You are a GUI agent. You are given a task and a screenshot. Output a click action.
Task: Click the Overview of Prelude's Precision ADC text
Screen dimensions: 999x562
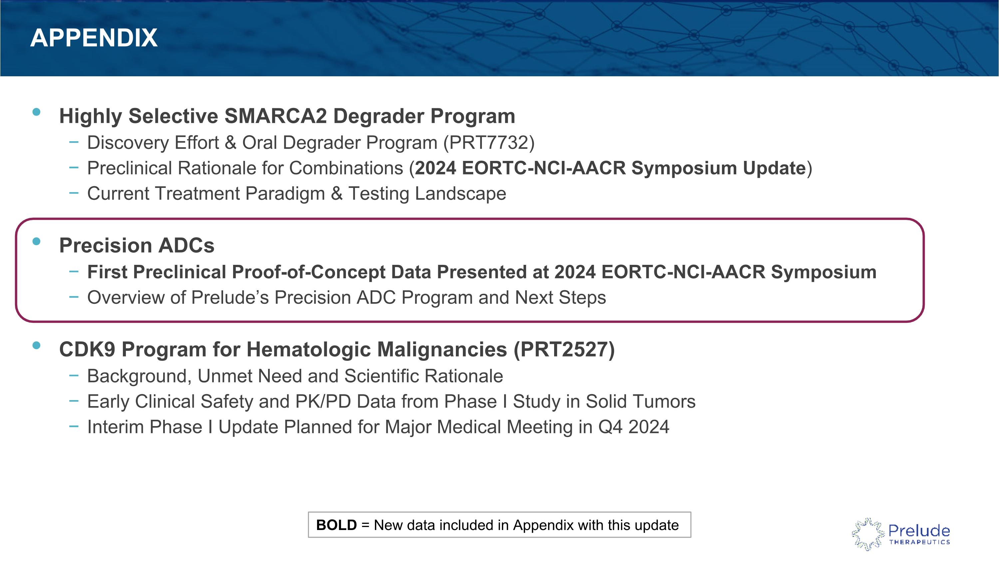tap(346, 297)
